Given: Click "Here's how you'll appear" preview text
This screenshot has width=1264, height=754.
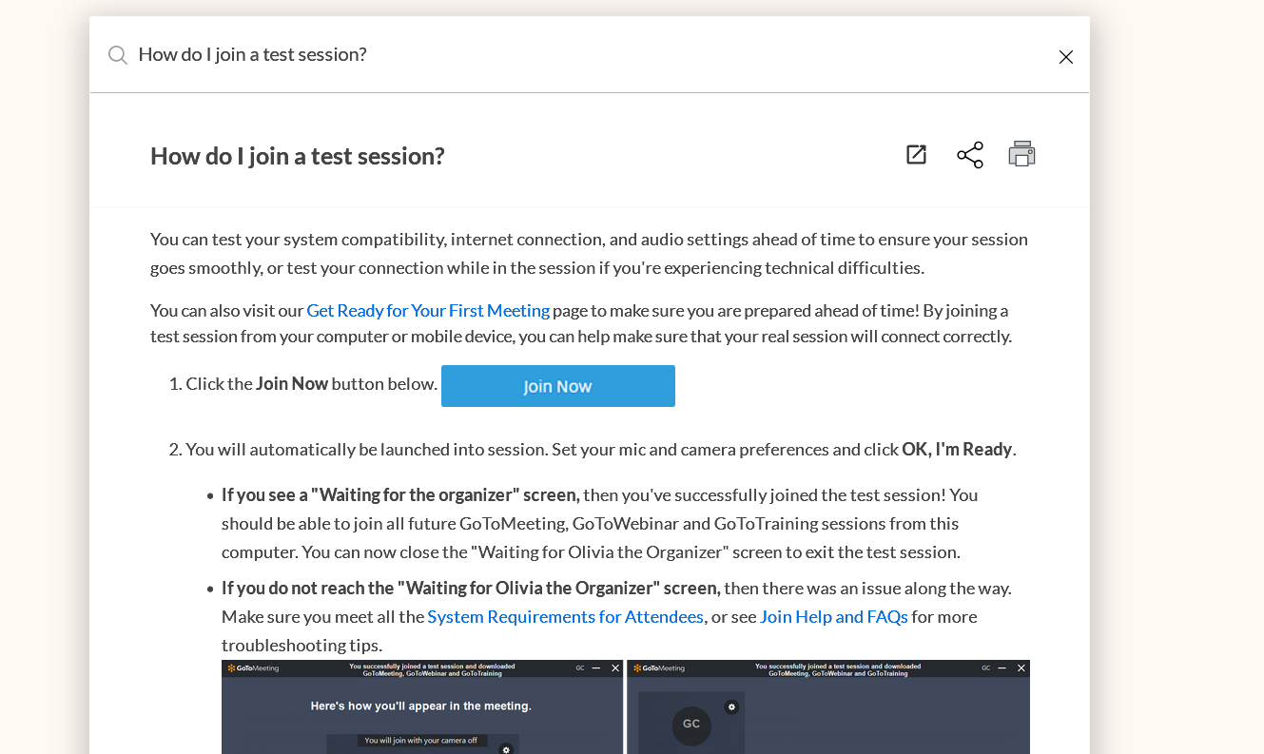Looking at the screenshot, I should 420,706.
